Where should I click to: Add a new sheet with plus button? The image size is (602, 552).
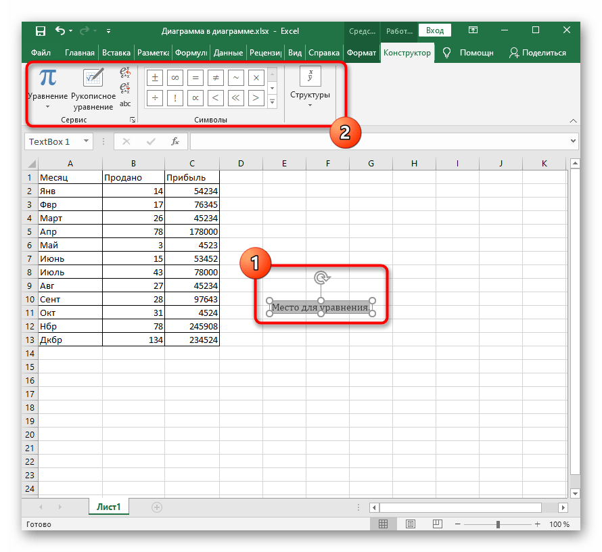coord(157,507)
